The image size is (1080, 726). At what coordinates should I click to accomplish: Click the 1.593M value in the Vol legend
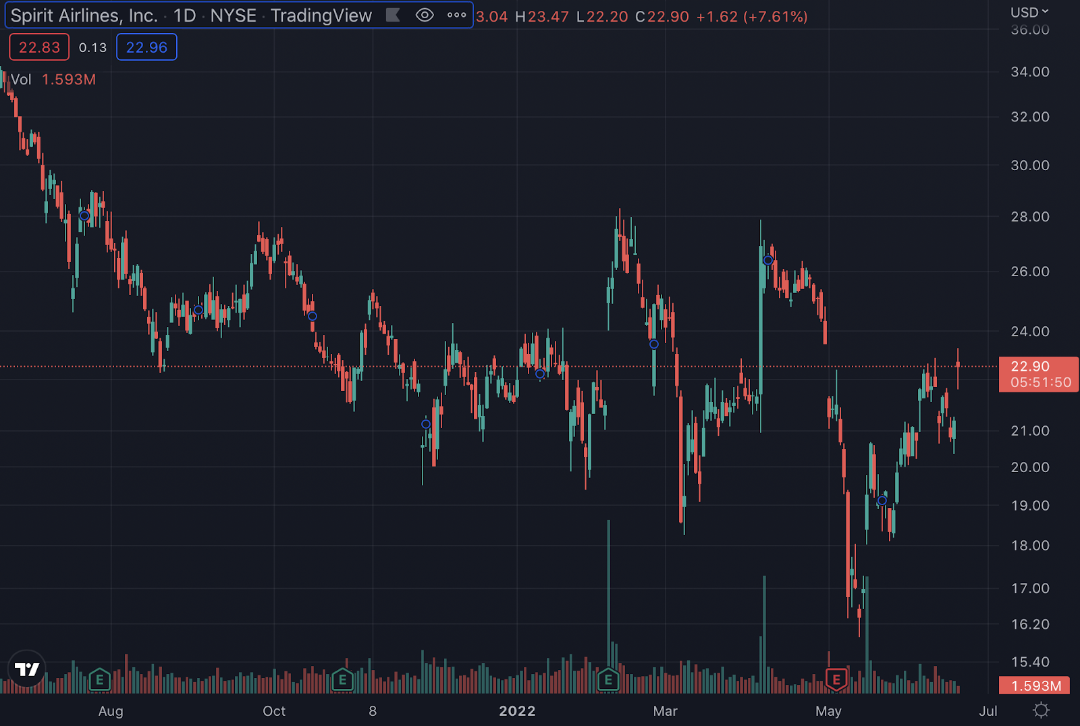(x=69, y=80)
